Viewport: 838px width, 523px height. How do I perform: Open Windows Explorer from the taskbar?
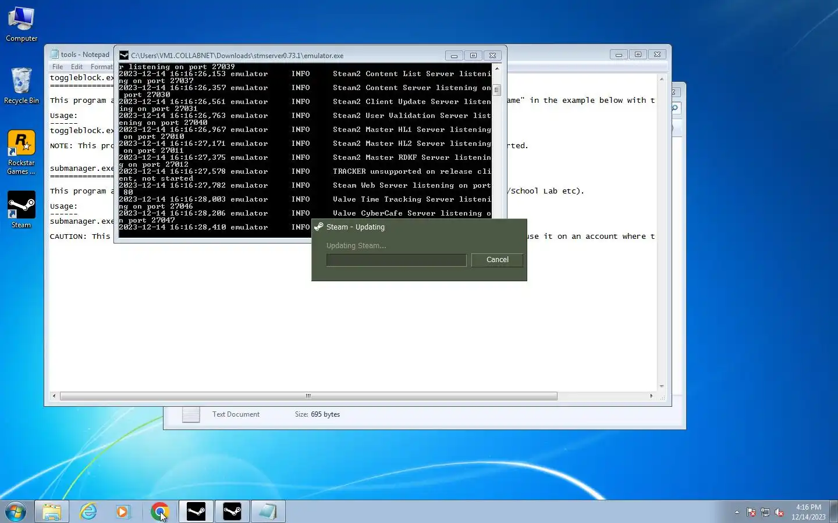coord(52,512)
